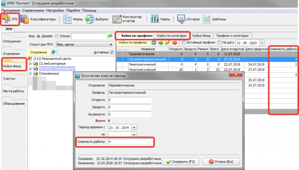Toggle the Активные checkbox for departments

point(112,52)
